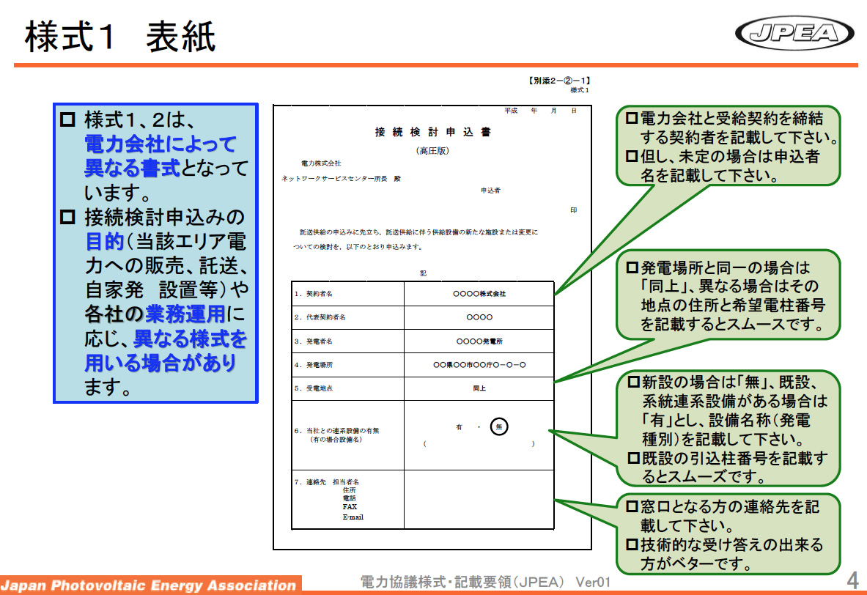
Task: Click the "○○○○発電所" cell
Action: (x=479, y=341)
